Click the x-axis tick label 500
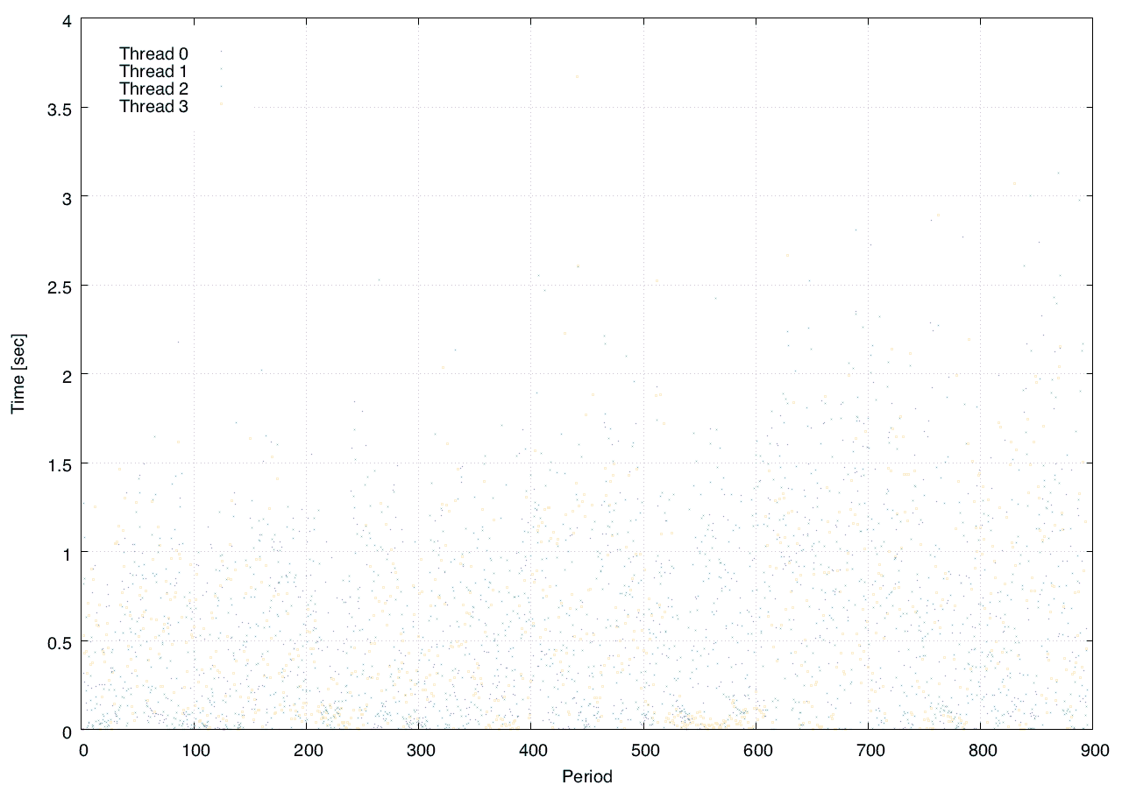The height and width of the screenshot is (785, 1122). pos(644,750)
